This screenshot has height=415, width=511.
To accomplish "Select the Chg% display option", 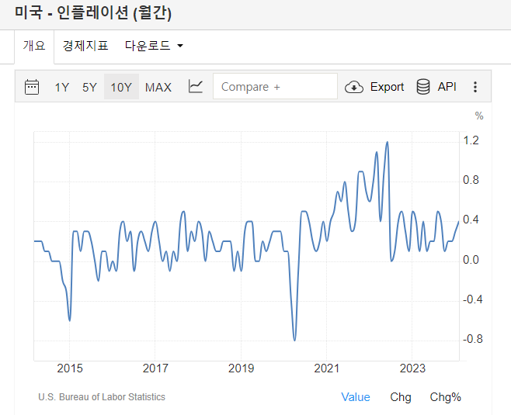I will (x=445, y=397).
